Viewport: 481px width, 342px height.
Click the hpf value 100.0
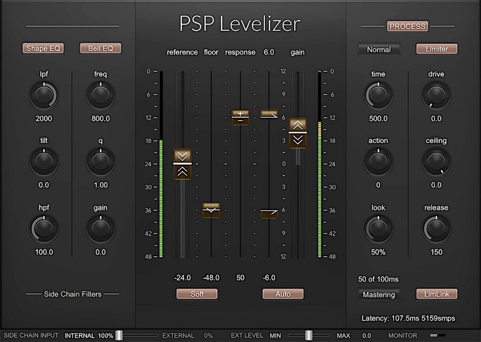[44, 252]
